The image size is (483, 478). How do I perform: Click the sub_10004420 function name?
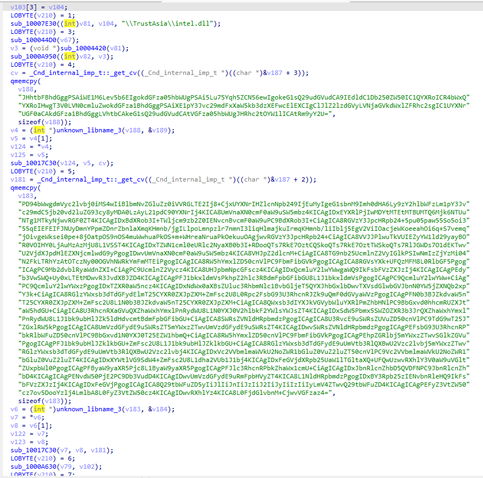(84, 48)
